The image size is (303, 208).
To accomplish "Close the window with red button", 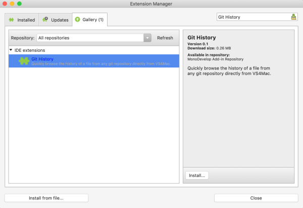I will pos(6,4).
